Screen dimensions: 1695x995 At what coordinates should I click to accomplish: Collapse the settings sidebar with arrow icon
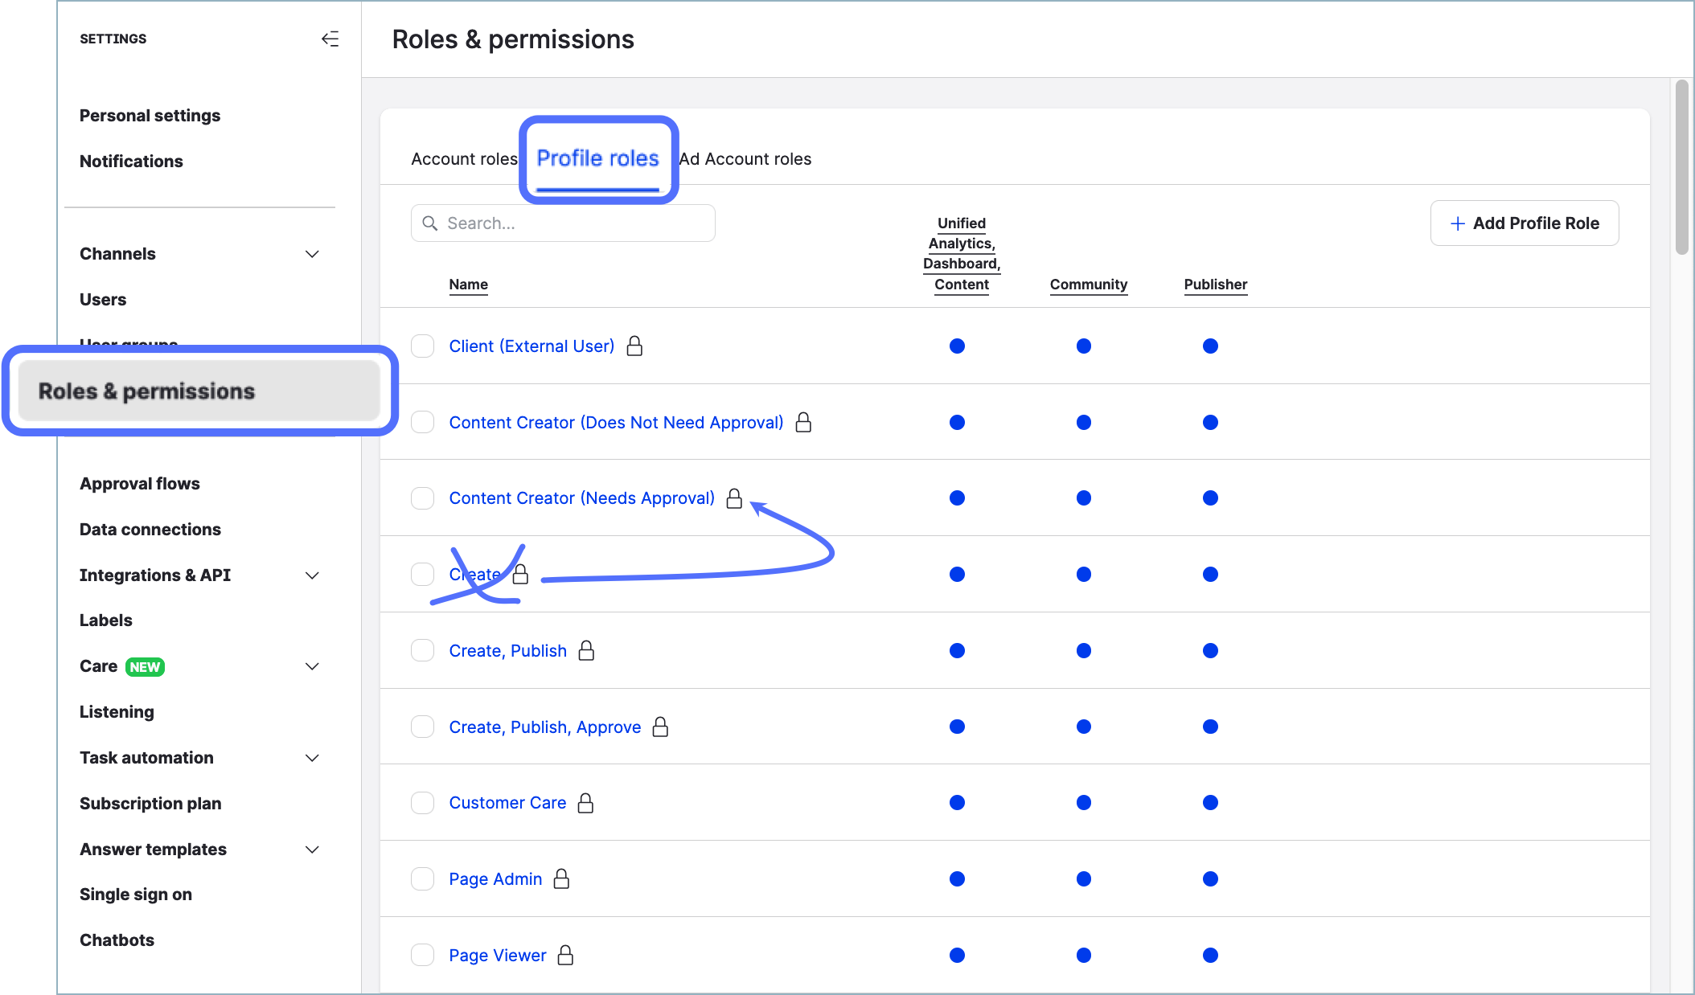(x=330, y=39)
